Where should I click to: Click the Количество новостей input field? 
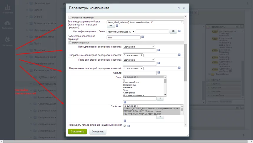tap(124, 37)
